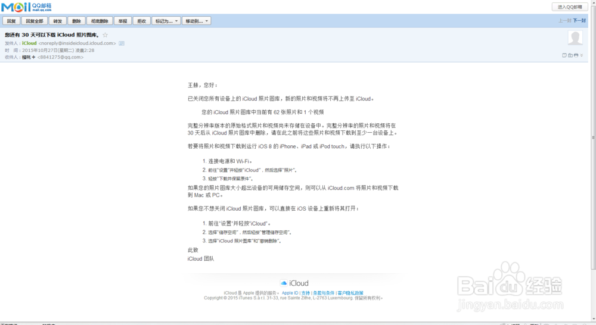The height and width of the screenshot is (325, 596).
Task: Click the greeting text 王赫，您好
Action: [203, 85]
